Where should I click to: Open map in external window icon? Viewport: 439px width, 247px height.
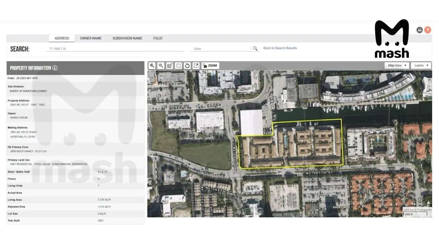tap(196, 66)
